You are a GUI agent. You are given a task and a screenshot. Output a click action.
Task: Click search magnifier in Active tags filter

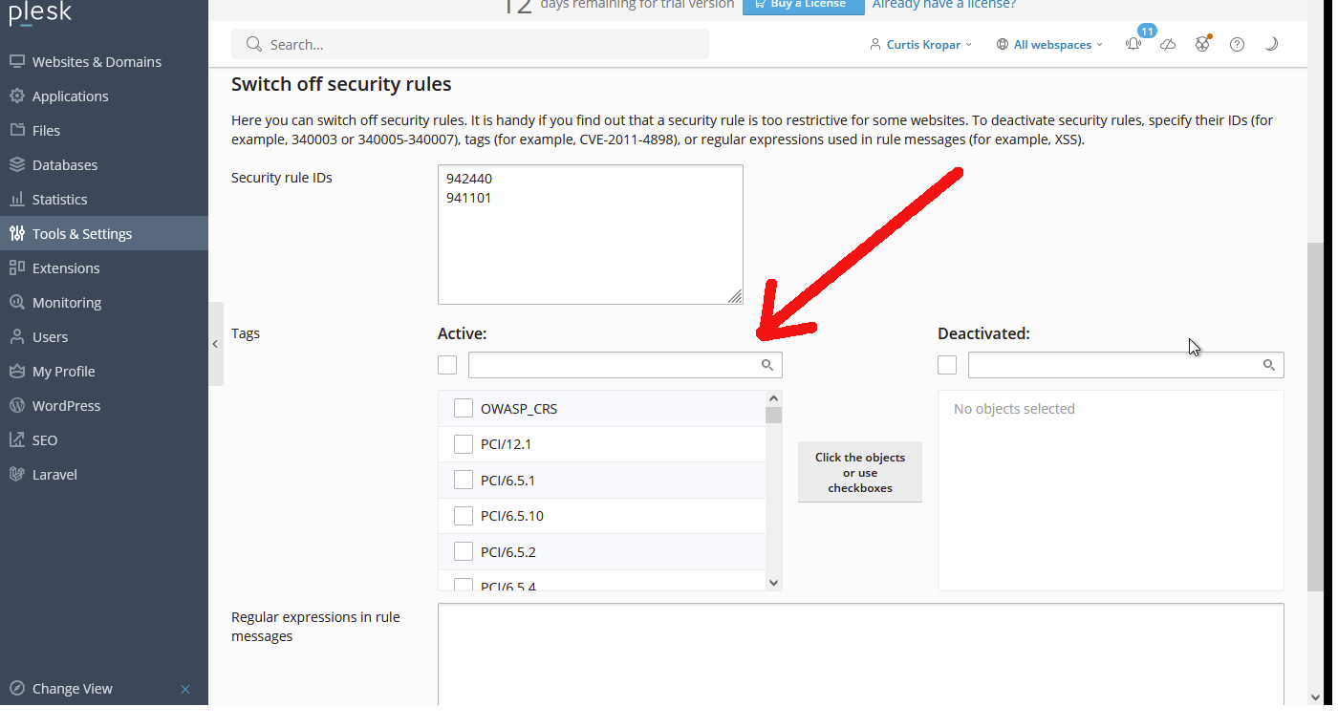point(766,365)
